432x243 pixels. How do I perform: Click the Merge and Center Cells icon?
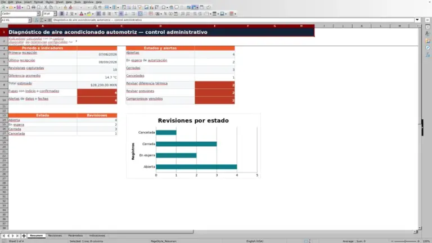click(140, 13)
